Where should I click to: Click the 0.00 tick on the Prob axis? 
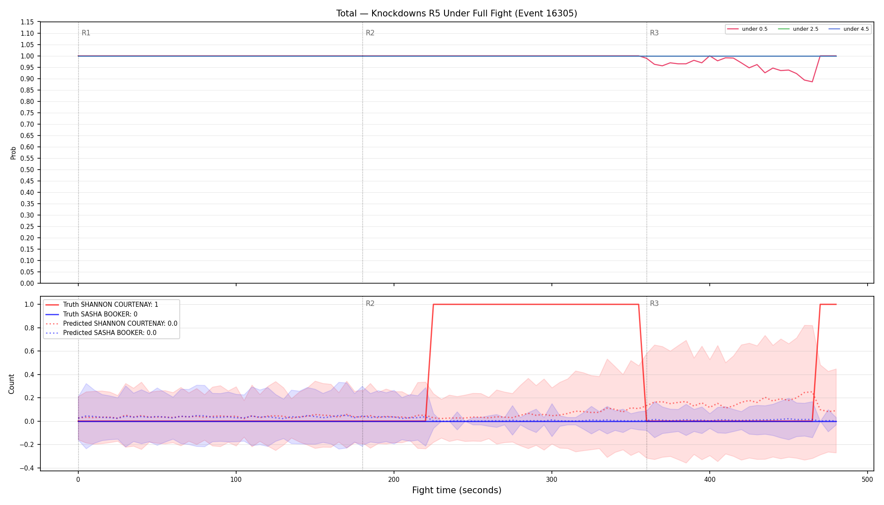pos(27,283)
